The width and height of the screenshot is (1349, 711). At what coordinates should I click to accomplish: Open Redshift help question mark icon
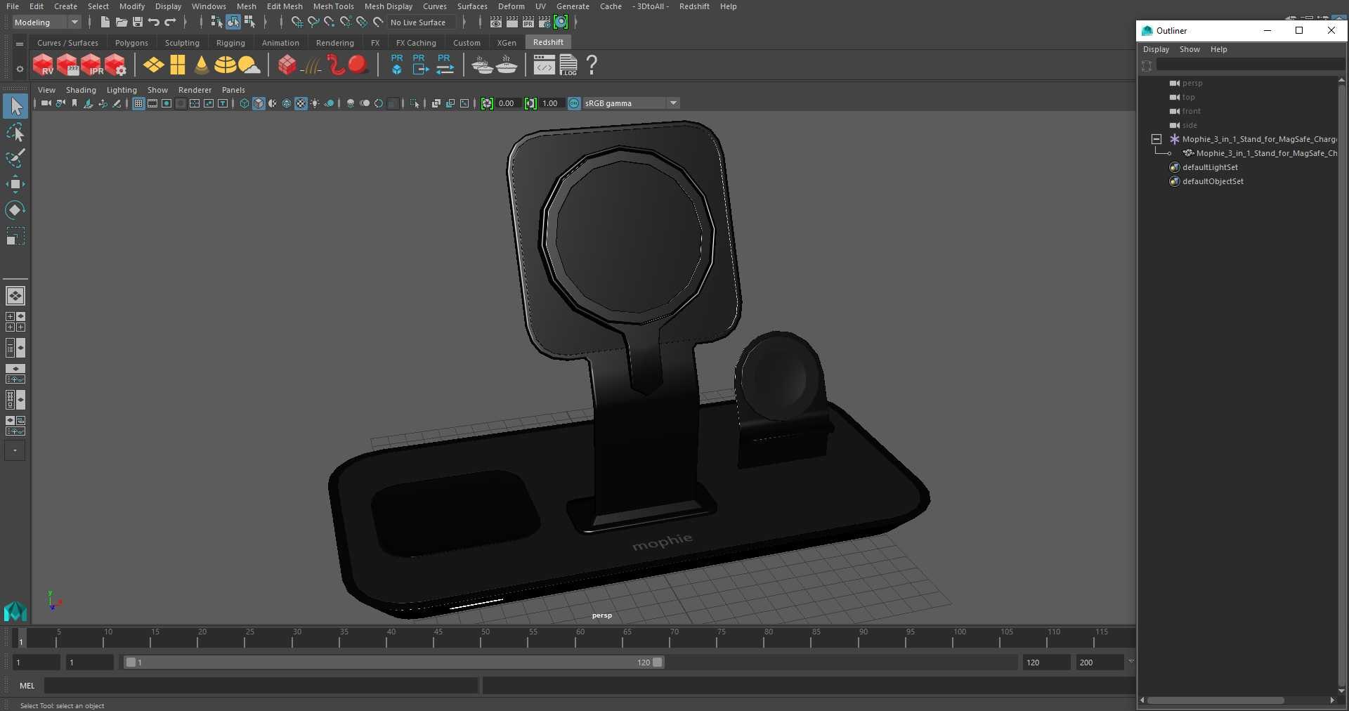(x=592, y=65)
